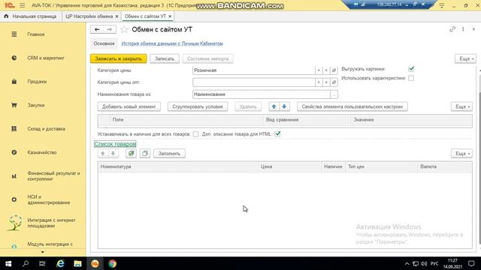Go back with the left arrow button
481x270 pixels.
[x=97, y=29]
